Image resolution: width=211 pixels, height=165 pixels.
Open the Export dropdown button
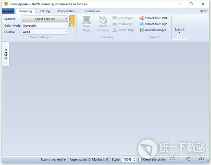pyautogui.click(x=179, y=27)
